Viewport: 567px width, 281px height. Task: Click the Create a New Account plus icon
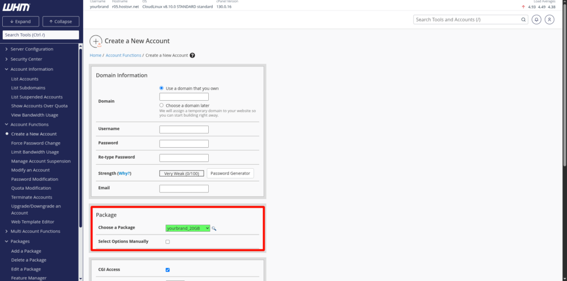[96, 41]
